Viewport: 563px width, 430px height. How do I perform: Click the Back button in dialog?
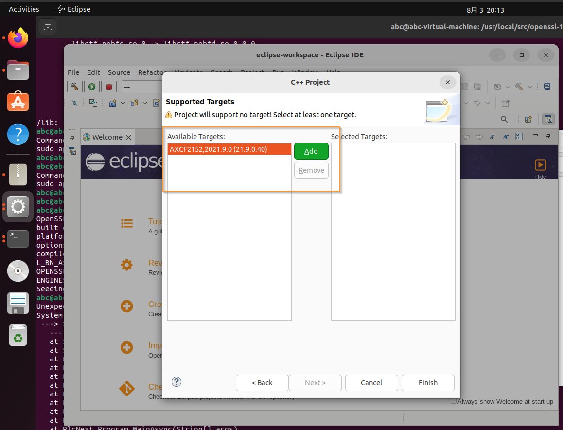262,383
